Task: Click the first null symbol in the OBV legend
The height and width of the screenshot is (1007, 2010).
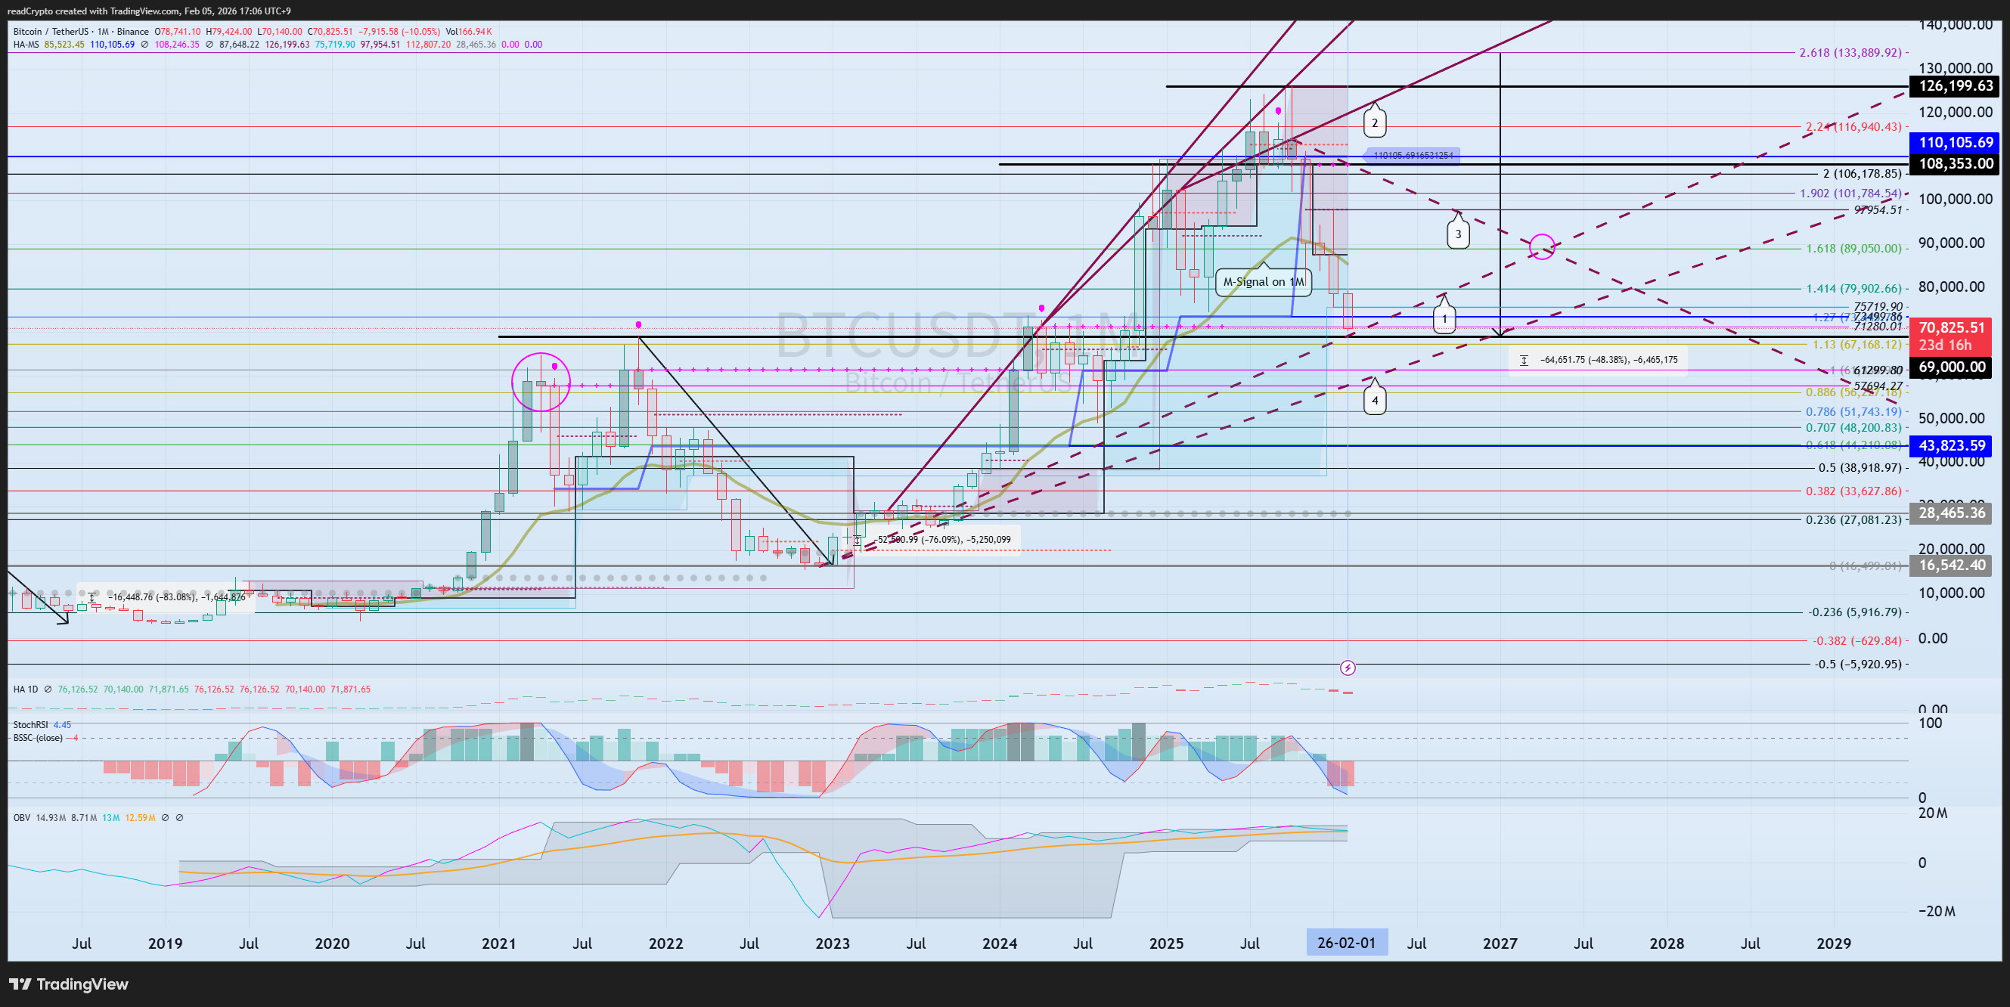Action: point(165,818)
